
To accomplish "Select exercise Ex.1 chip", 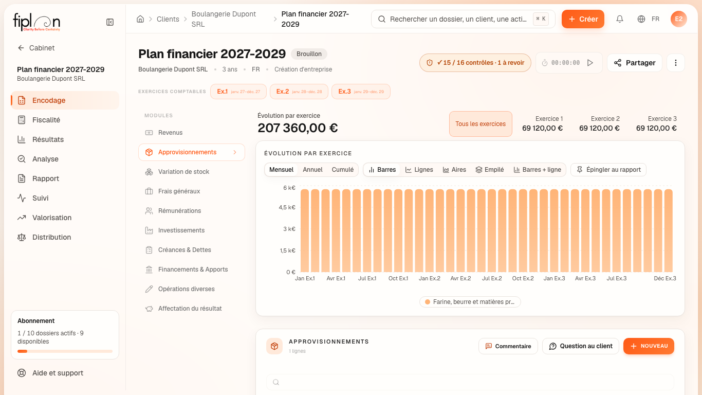I will [x=238, y=92].
